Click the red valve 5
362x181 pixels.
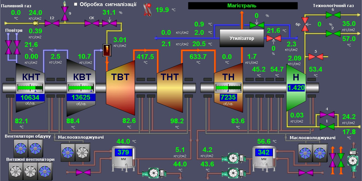316,57
